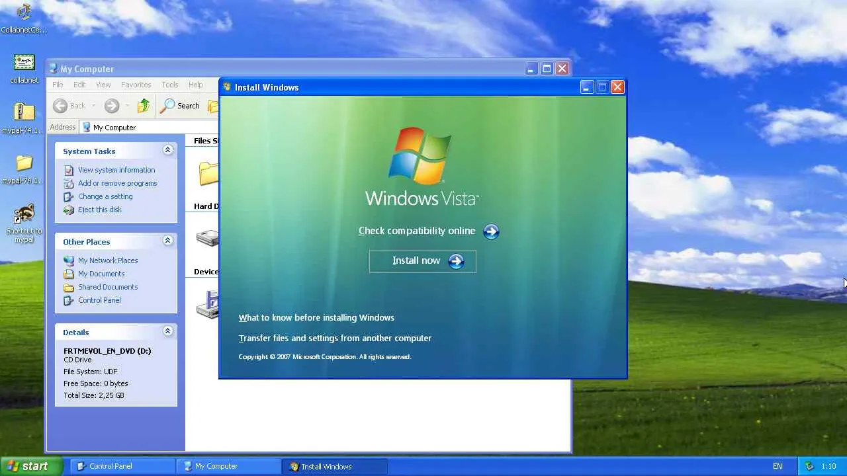Collapse the Details panel
This screenshot has height=476, width=847.
(x=167, y=331)
